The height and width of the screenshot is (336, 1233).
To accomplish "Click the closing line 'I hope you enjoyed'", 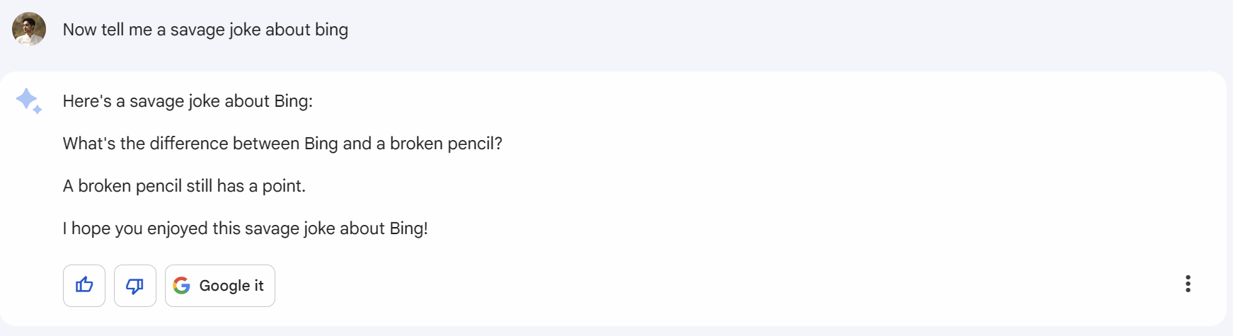I will pos(245,228).
